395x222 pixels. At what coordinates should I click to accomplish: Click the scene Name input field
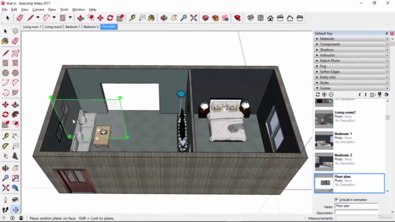tap(356, 206)
